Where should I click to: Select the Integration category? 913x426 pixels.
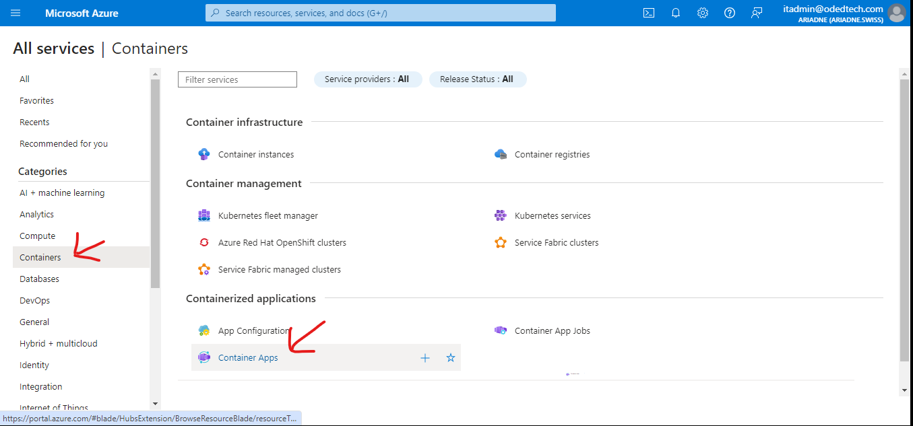41,386
